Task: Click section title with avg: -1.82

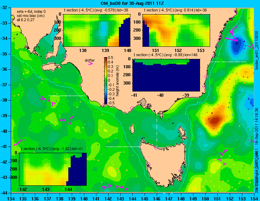Action: 52,149
